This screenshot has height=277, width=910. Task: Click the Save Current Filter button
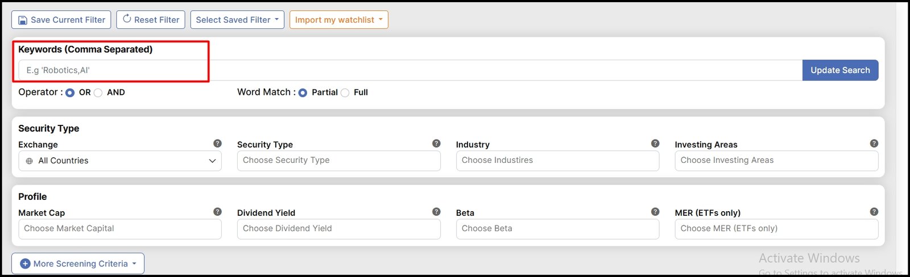[x=61, y=20]
